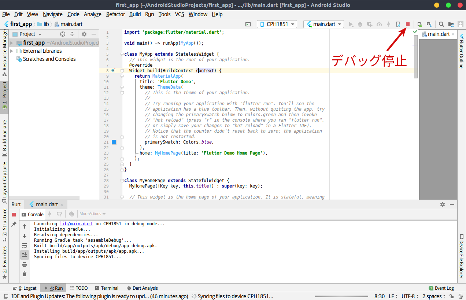Open lib/main.dart link in console output
This screenshot has width=466, height=300.
pos(76,223)
